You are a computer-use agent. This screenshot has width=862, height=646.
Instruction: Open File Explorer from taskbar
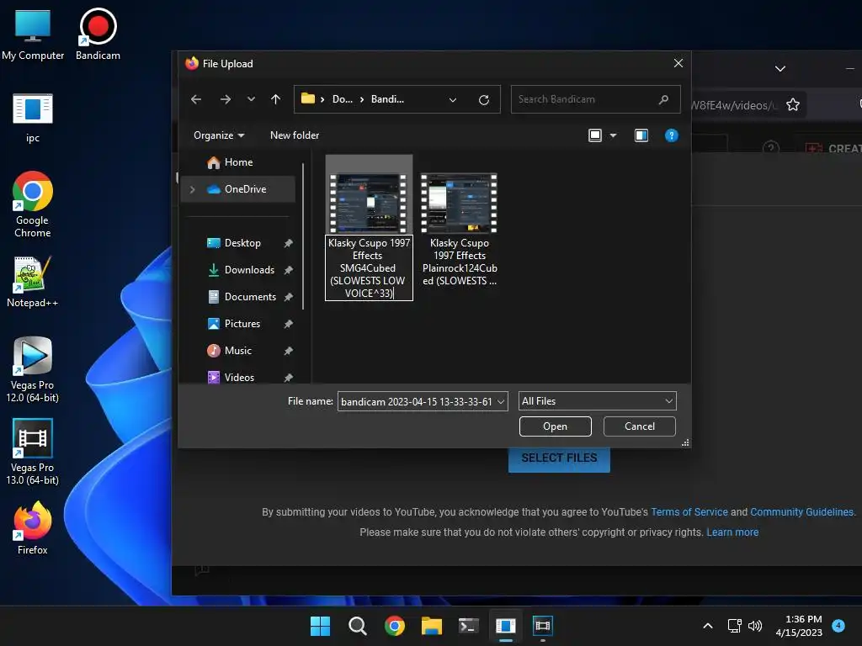pyautogui.click(x=432, y=626)
